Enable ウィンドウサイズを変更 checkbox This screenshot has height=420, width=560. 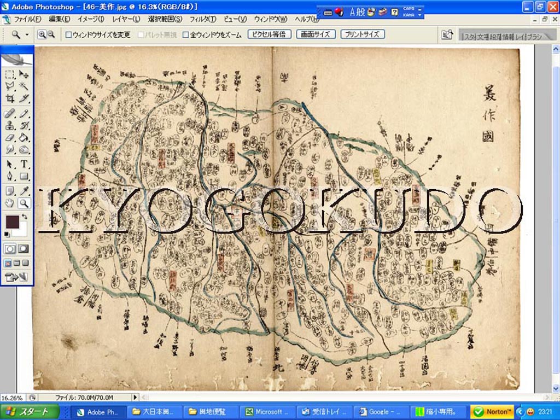point(68,35)
